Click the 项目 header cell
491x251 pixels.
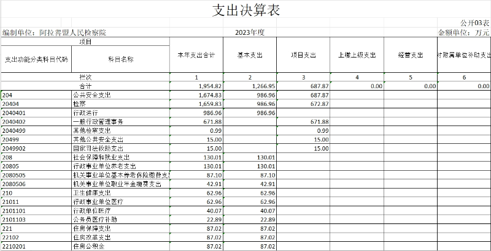pos(85,42)
